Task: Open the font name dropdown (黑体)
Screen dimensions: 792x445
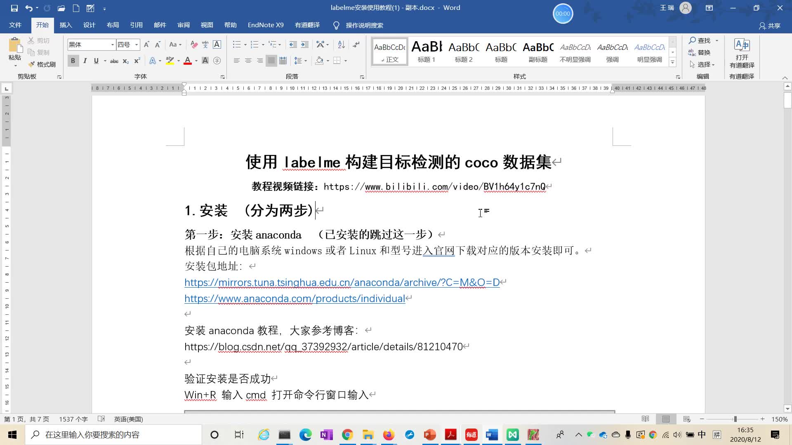Action: point(112,44)
